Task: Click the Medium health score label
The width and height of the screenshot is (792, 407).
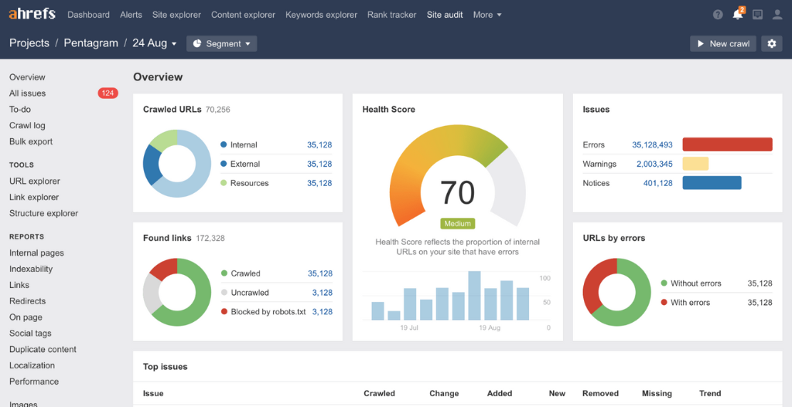Action: 457,224
